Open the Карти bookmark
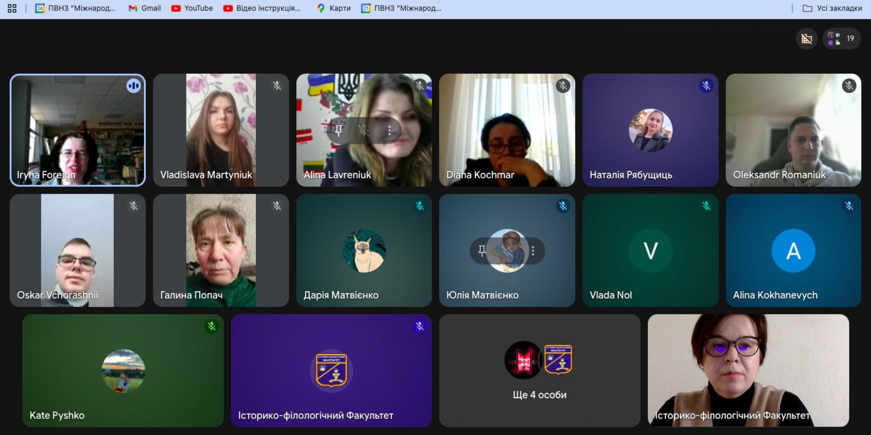 (334, 8)
